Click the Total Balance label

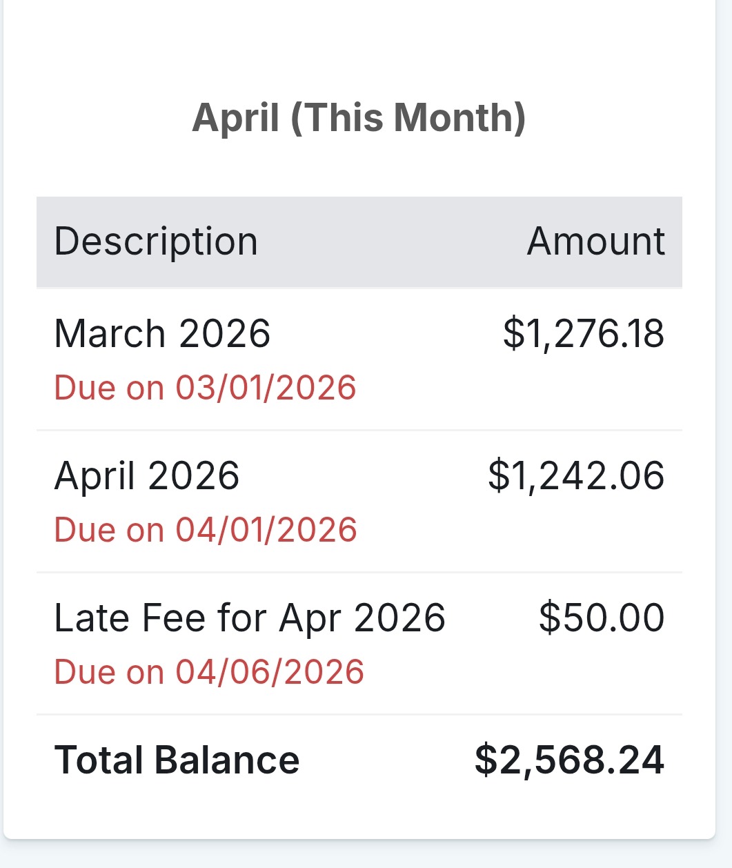pyautogui.click(x=177, y=760)
